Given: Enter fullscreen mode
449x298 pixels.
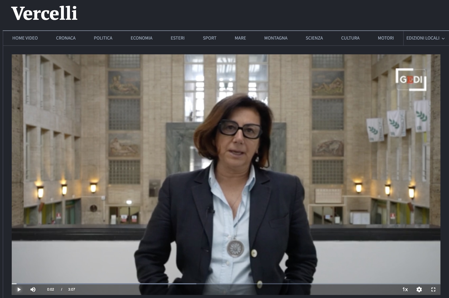Looking at the screenshot, I should pyautogui.click(x=433, y=289).
